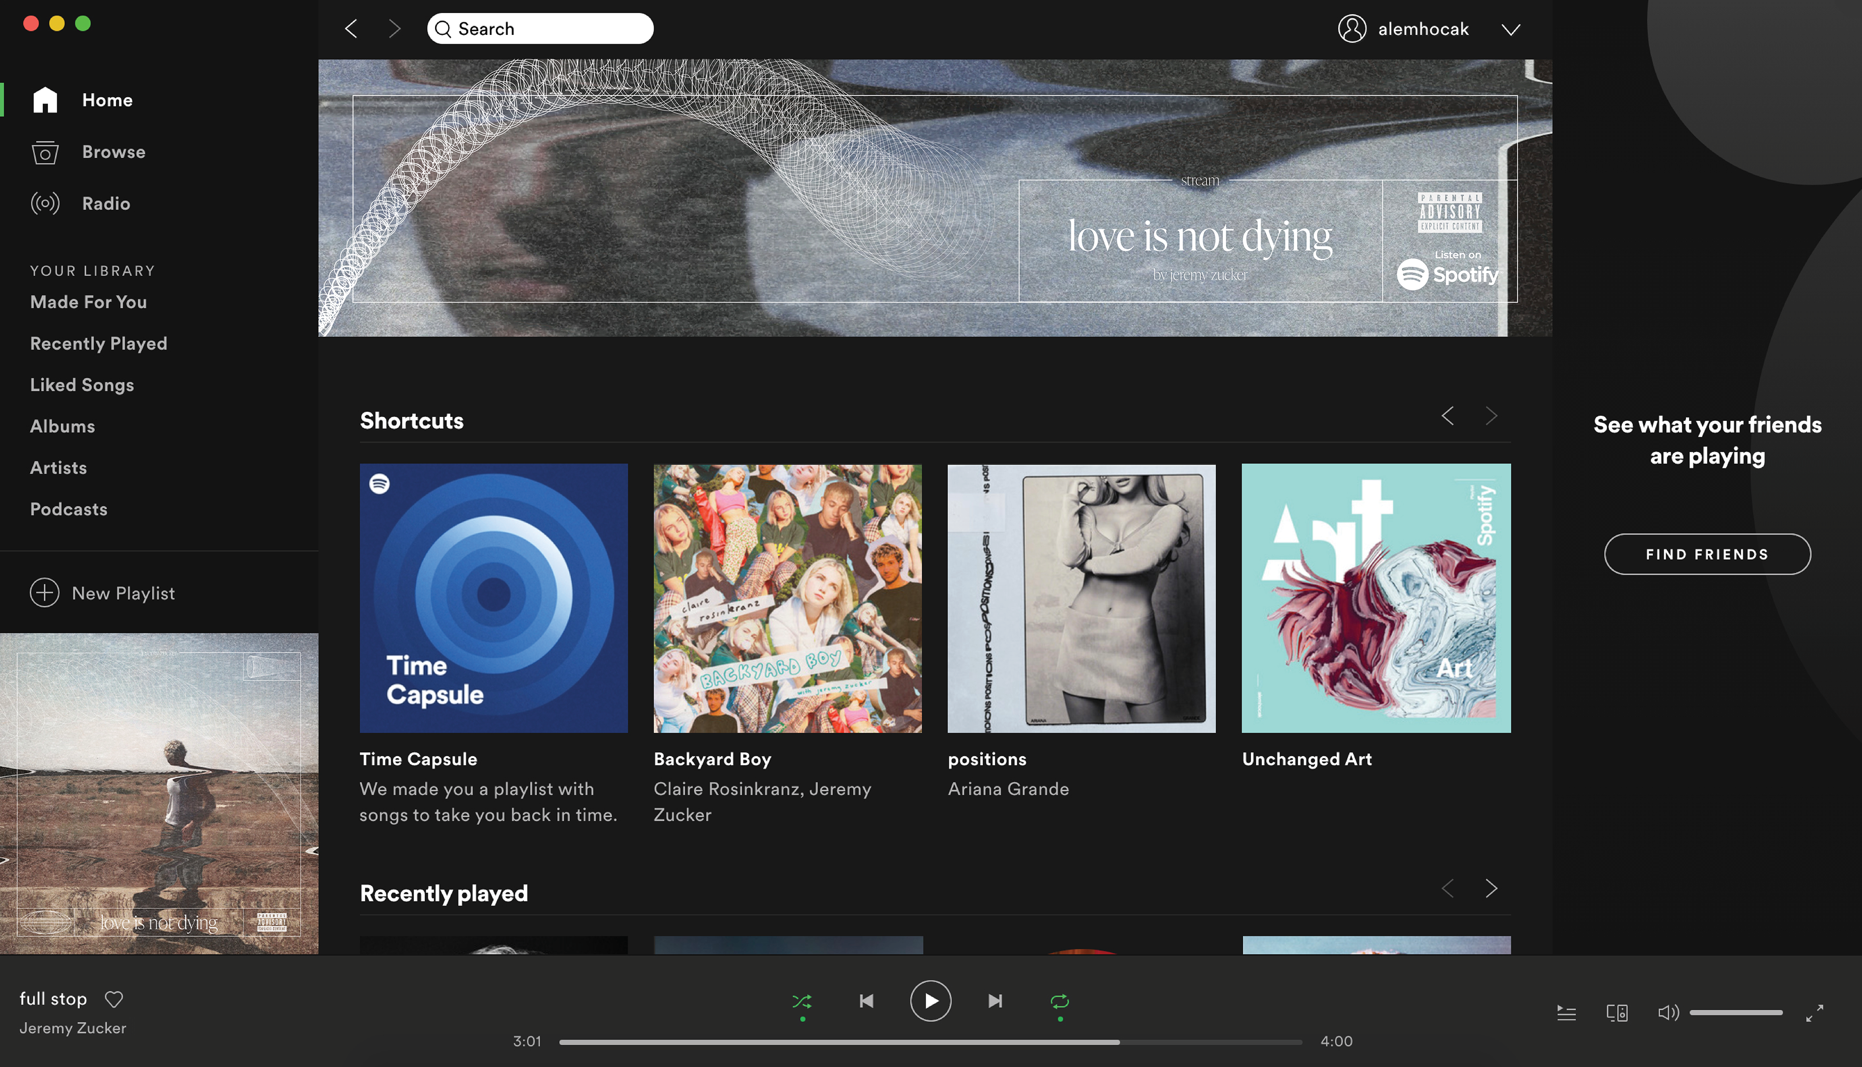
Task: Click the alemhocak username
Action: [x=1423, y=29]
